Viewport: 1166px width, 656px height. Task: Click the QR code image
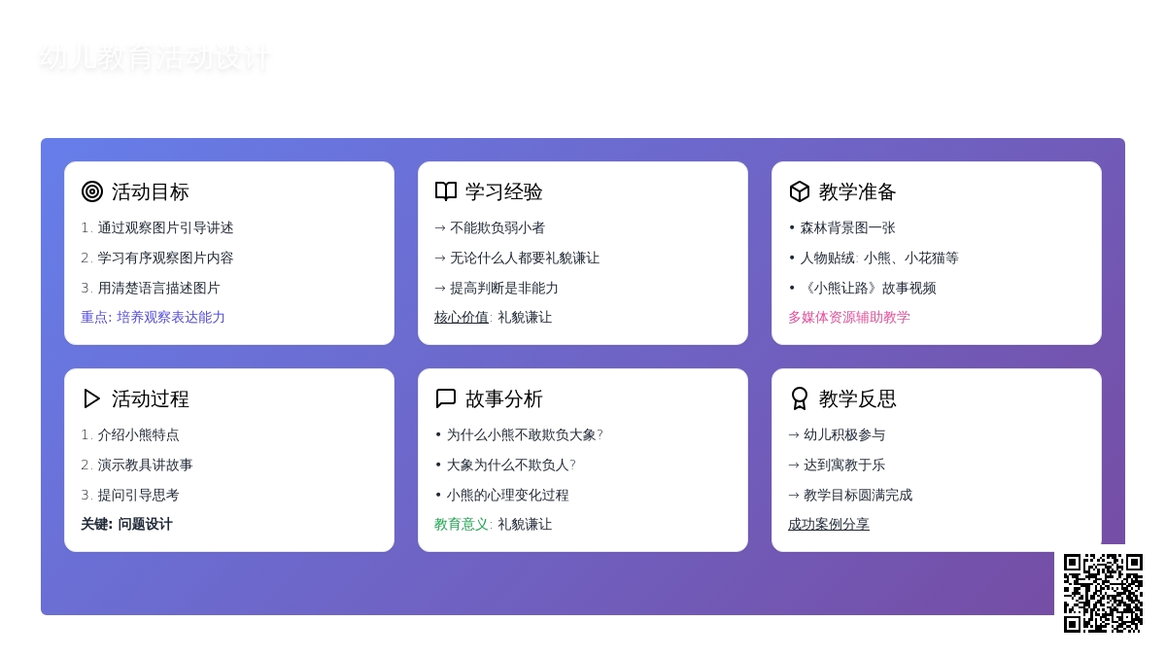pos(1103,593)
